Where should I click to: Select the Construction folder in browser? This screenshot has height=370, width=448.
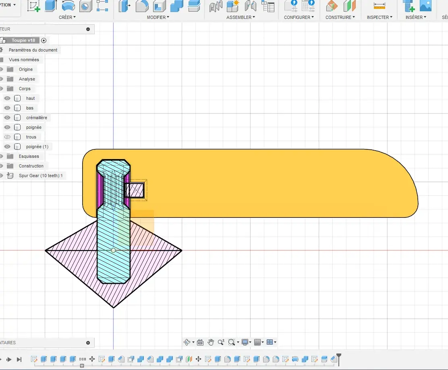[x=31, y=166]
